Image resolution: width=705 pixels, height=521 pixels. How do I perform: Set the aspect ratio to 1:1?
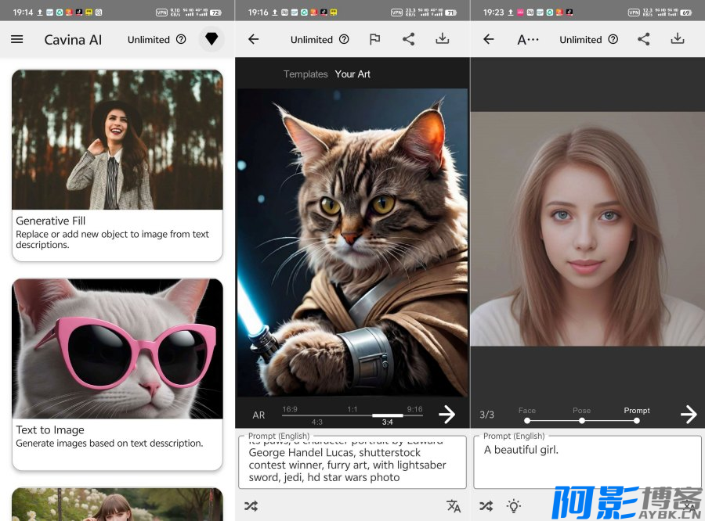[352, 409]
